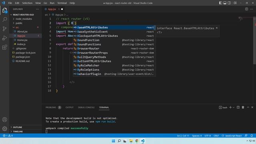Open Windows Start button in taskbar

click(113, 141)
